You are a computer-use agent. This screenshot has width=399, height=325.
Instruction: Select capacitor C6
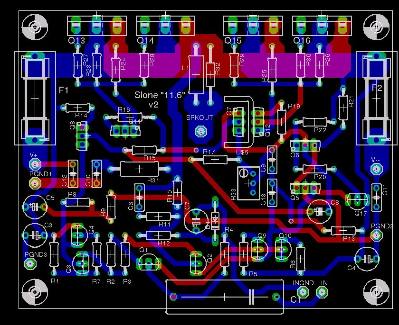pos(139,198)
